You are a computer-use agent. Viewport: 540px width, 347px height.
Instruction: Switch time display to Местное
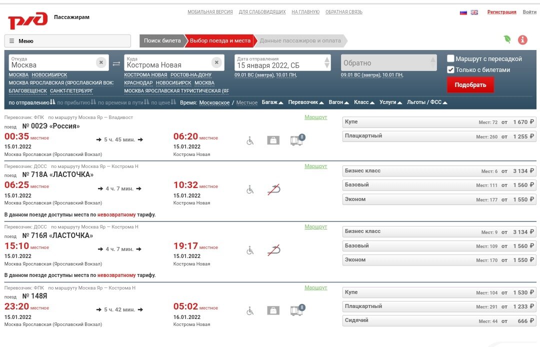click(x=246, y=102)
